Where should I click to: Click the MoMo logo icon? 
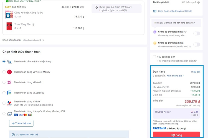[9, 83]
